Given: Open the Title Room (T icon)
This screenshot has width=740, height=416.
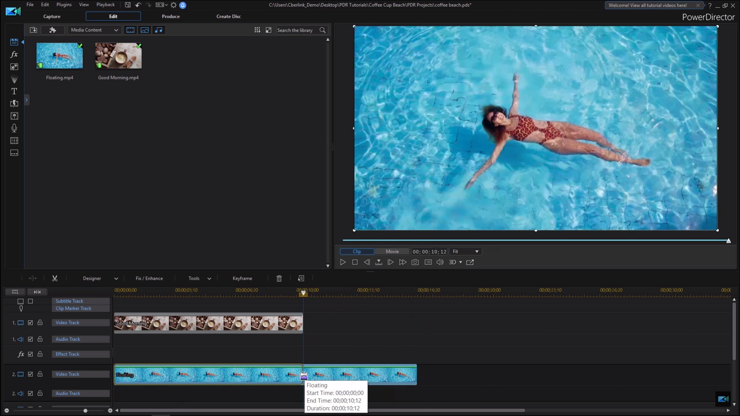Looking at the screenshot, I should [x=14, y=91].
